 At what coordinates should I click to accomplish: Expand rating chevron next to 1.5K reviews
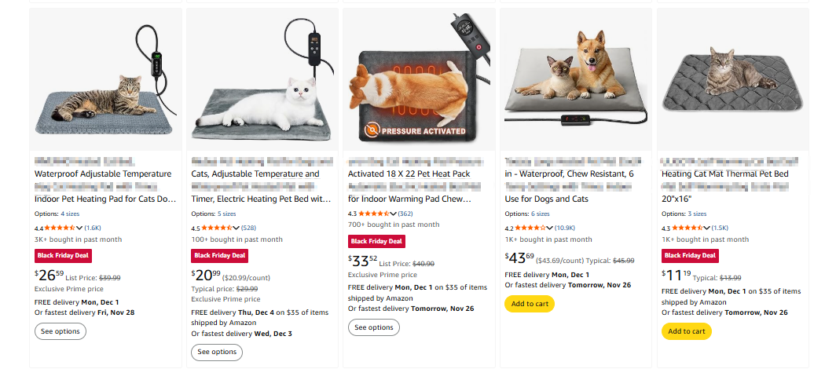tap(706, 228)
